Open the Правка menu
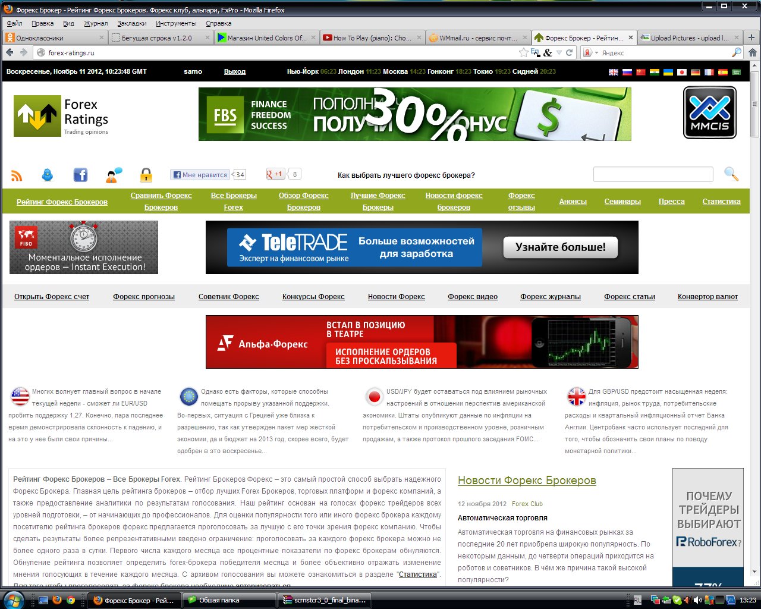Image resolution: width=761 pixels, height=609 pixels. click(43, 23)
